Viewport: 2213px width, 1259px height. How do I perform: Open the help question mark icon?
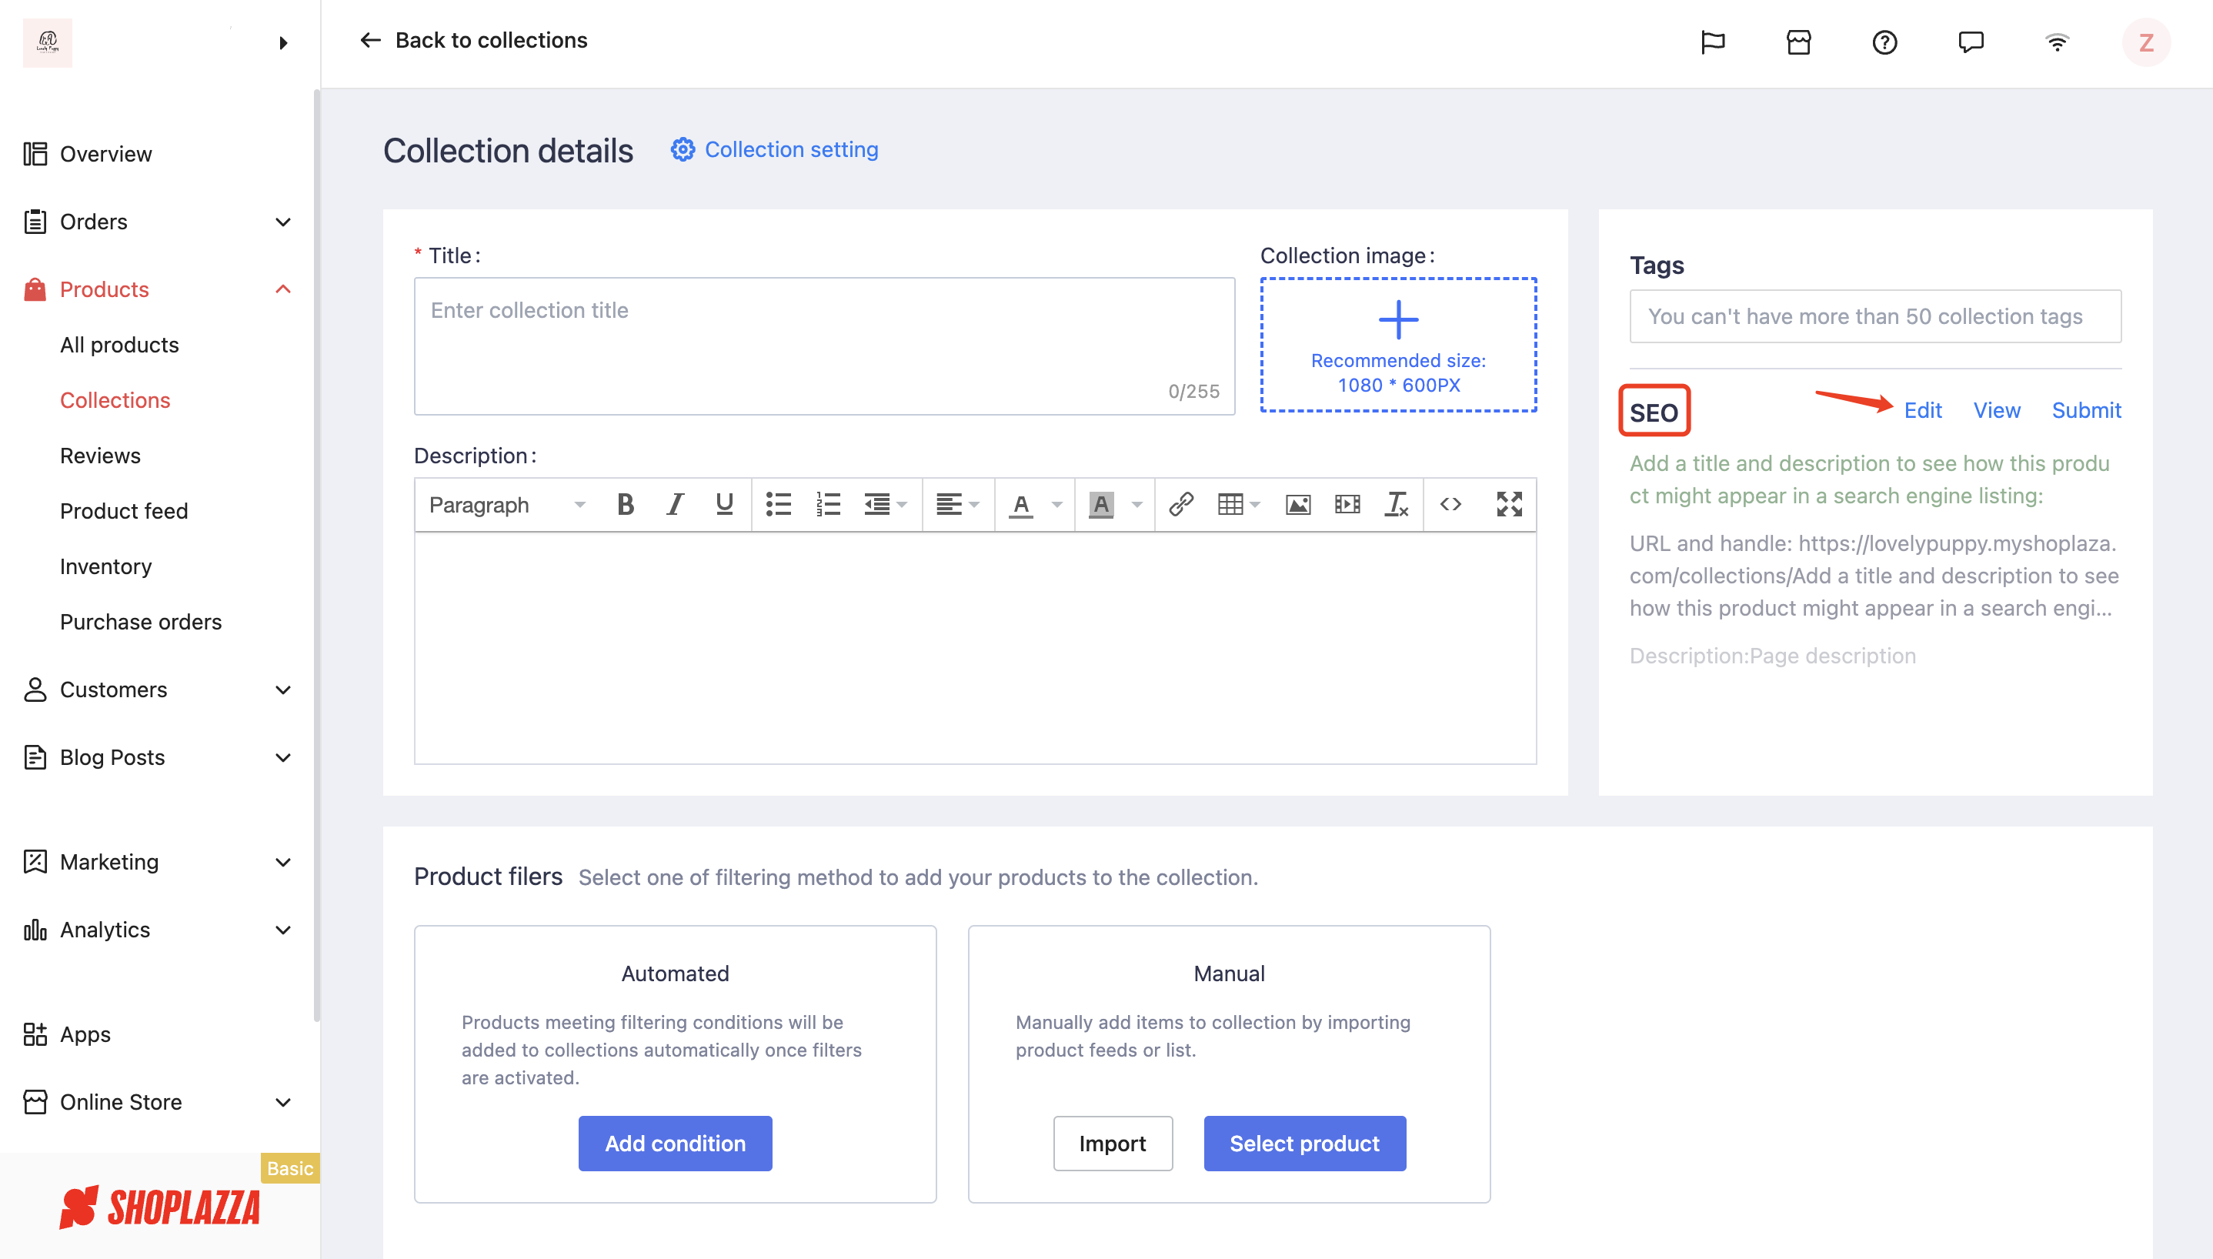pos(1884,42)
